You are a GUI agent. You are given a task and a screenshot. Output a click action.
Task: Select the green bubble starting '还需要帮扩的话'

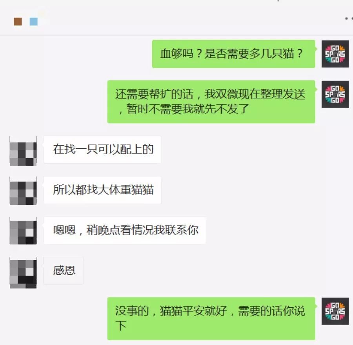click(211, 102)
